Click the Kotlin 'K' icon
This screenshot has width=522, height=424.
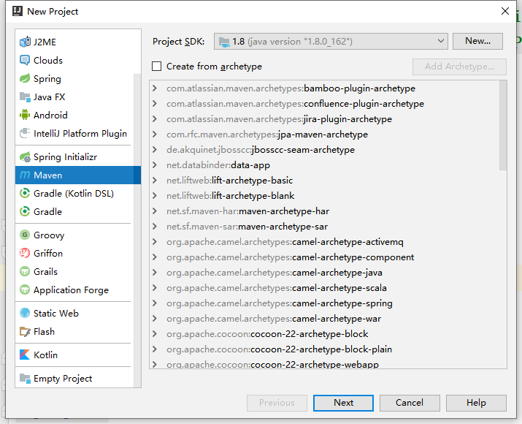click(x=25, y=355)
